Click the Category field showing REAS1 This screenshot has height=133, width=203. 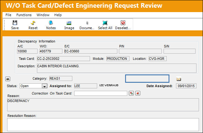(61, 78)
